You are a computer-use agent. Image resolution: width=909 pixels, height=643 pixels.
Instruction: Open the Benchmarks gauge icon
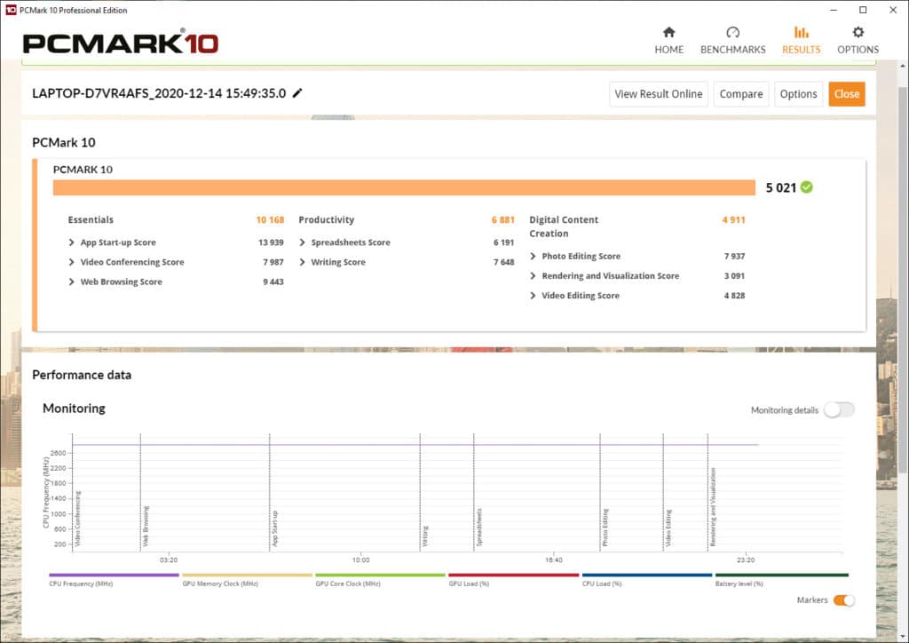coord(732,33)
